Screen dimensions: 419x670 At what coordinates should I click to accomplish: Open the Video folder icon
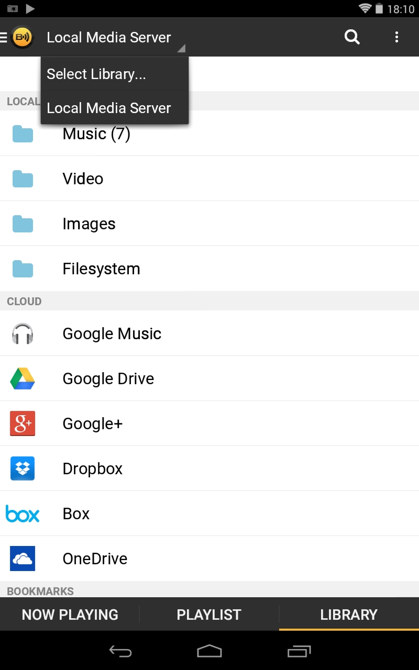[x=23, y=179]
